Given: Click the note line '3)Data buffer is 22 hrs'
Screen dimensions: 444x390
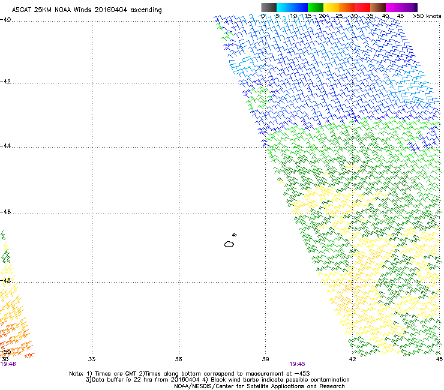Looking at the screenshot, I should pyautogui.click(x=217, y=380).
